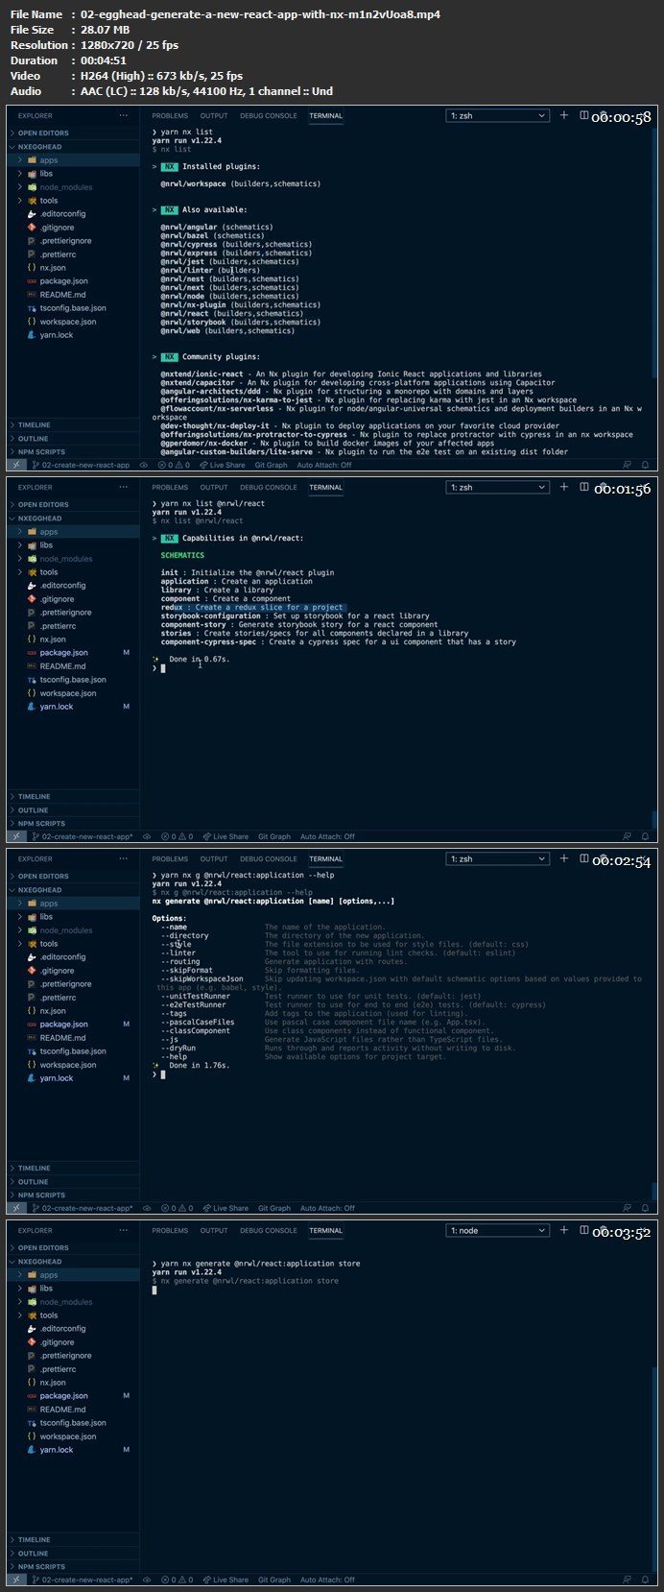The image size is (664, 1592).
Task: Click the README.md icon in the 00:00:58 frame
Action: (32, 295)
